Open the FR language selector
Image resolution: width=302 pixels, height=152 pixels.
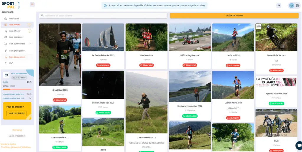(x=279, y=6)
